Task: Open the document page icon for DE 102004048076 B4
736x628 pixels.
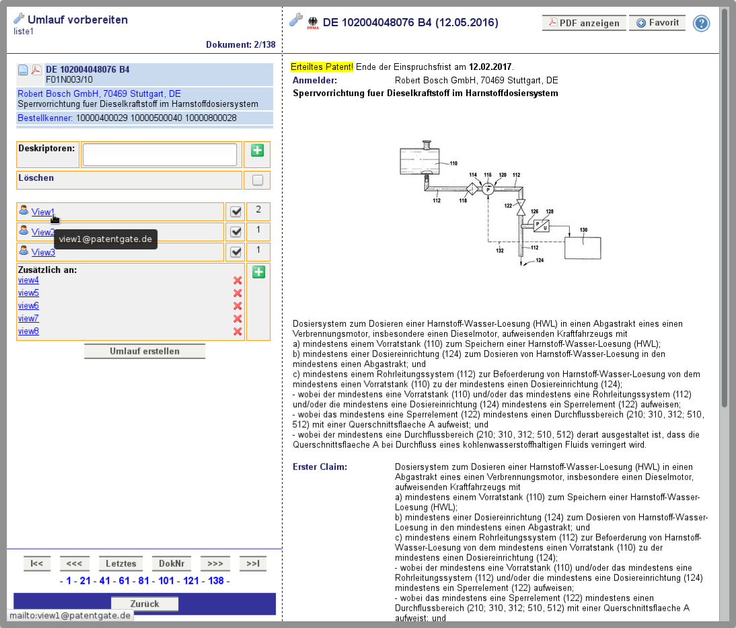Action: 23,71
